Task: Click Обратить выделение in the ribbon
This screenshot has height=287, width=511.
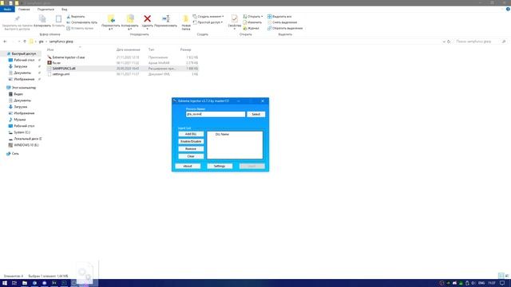Action: pos(285,29)
